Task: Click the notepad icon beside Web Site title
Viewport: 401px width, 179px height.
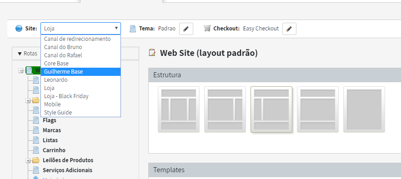Action: pos(152,52)
